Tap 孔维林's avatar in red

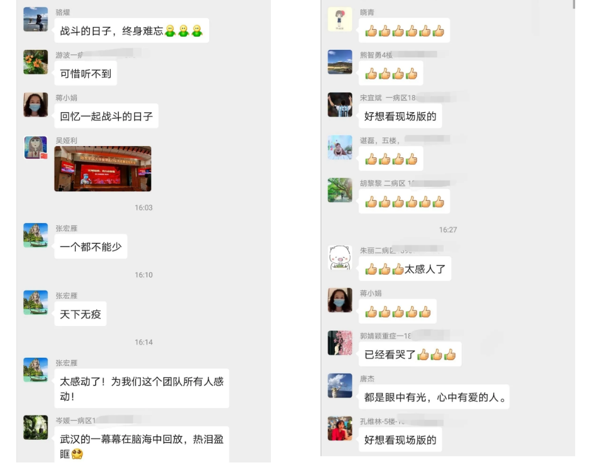339,428
